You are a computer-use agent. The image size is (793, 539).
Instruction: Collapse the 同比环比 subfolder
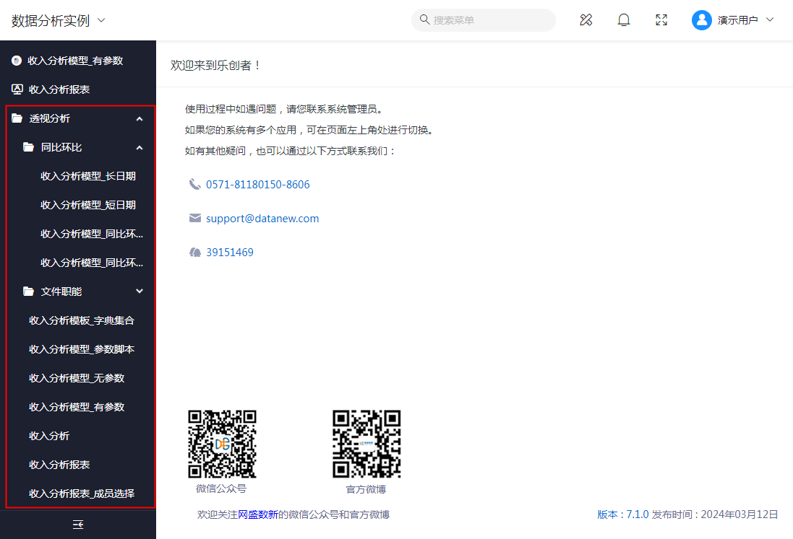(140, 147)
